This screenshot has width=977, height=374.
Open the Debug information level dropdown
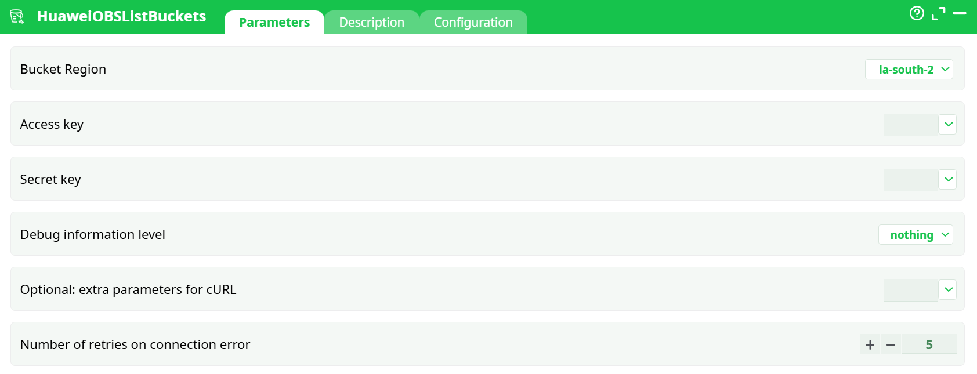[x=946, y=234]
